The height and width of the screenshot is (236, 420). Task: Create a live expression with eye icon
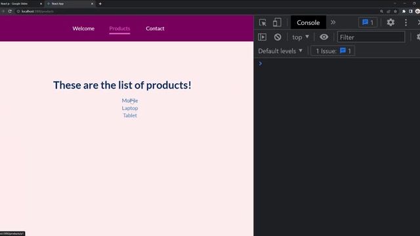324,37
